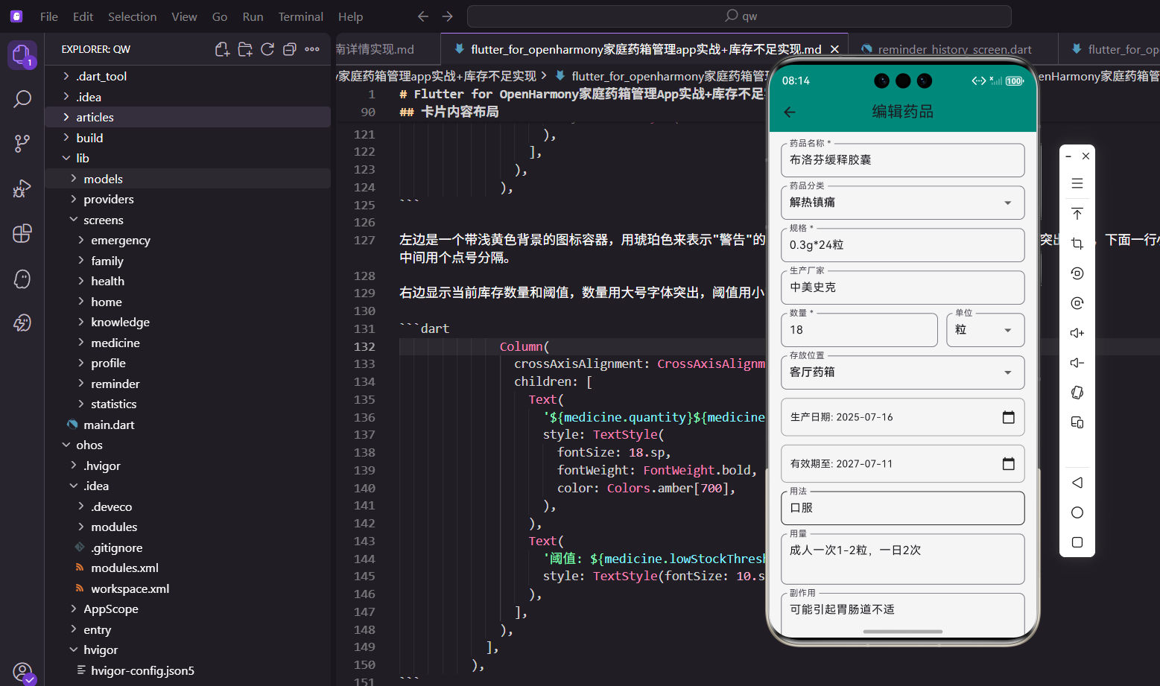Increase the emulator volume
Viewport: 1160px width, 686px height.
1077,333
